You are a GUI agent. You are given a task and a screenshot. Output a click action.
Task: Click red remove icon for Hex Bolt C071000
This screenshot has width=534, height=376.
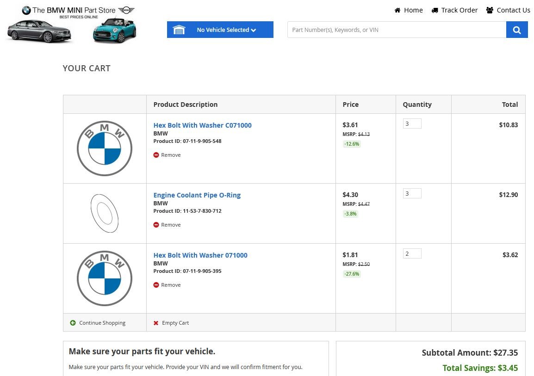tap(156, 155)
